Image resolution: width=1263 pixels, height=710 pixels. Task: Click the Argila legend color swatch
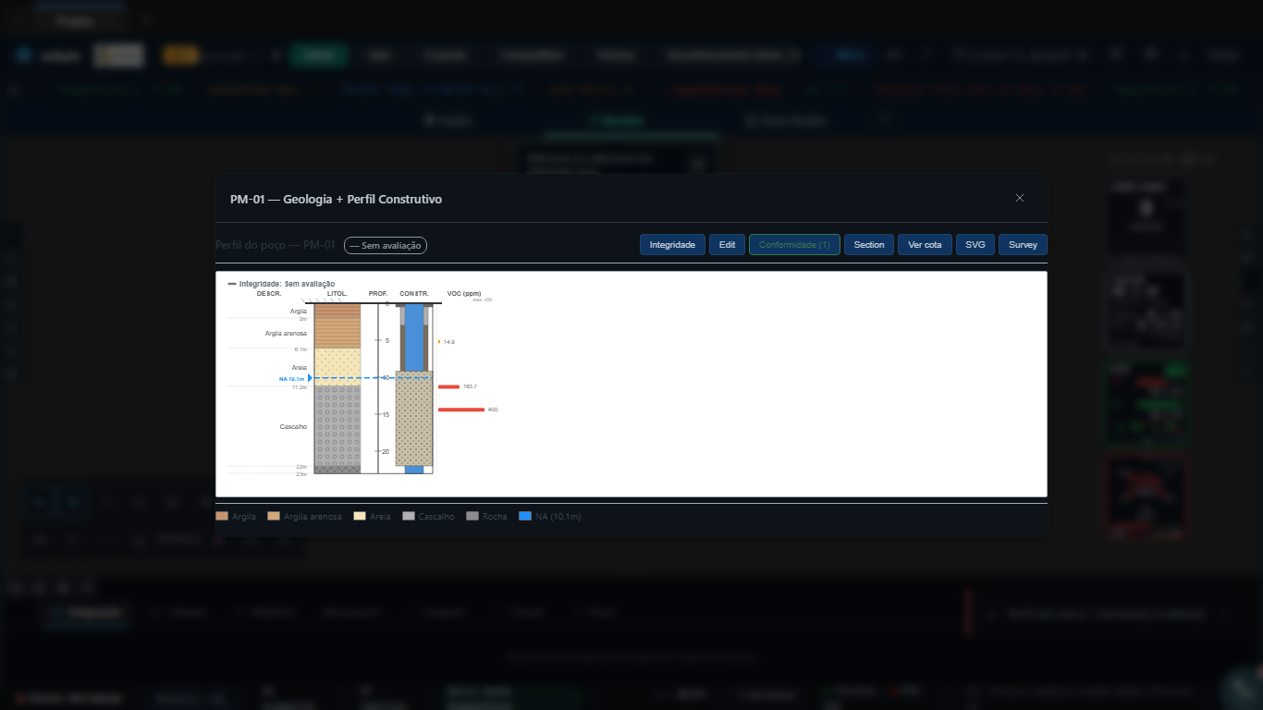(x=222, y=517)
